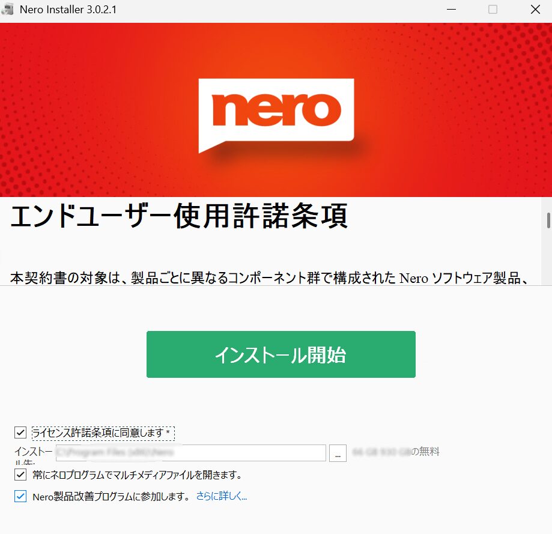
Task: Focus the install path text field
Action: (x=191, y=453)
